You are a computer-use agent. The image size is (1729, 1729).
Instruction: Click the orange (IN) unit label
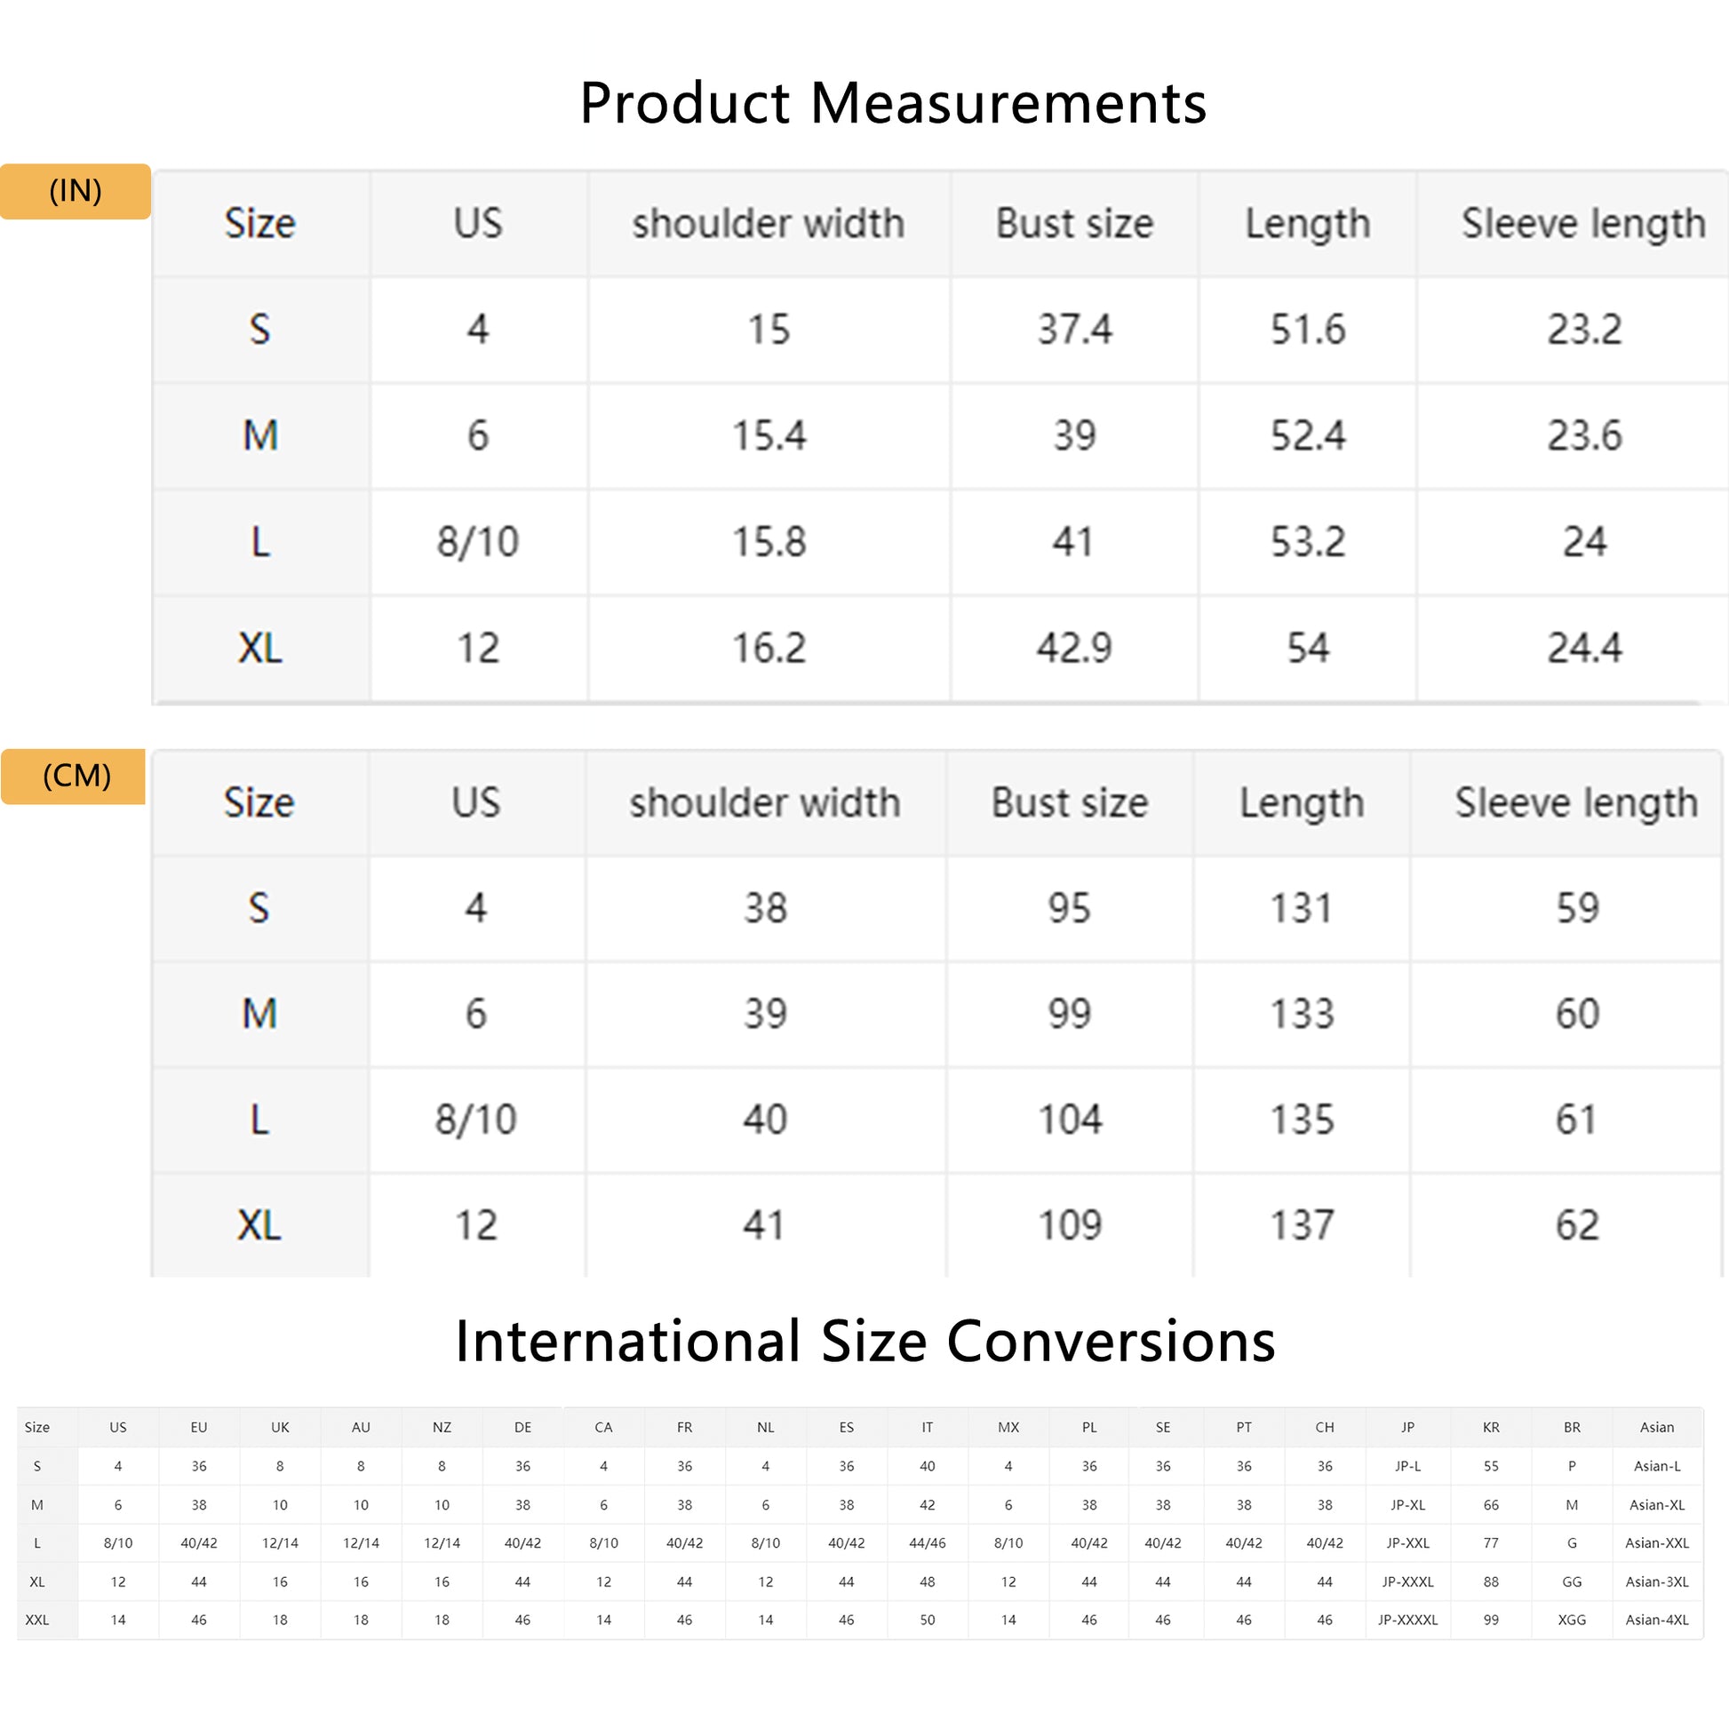[x=76, y=191]
